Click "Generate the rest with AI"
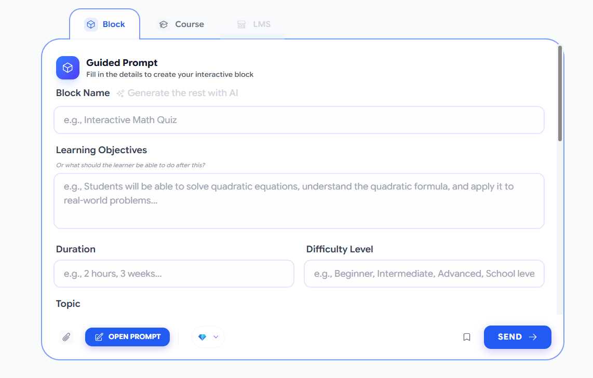593x378 pixels. coord(183,93)
